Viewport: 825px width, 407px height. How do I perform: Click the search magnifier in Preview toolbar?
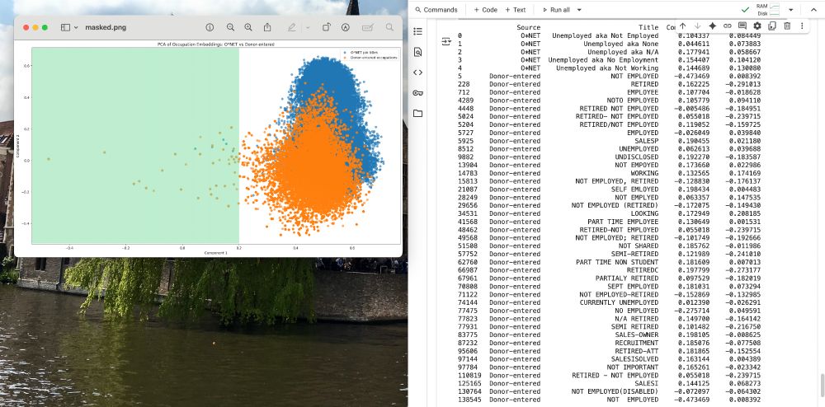[389, 27]
